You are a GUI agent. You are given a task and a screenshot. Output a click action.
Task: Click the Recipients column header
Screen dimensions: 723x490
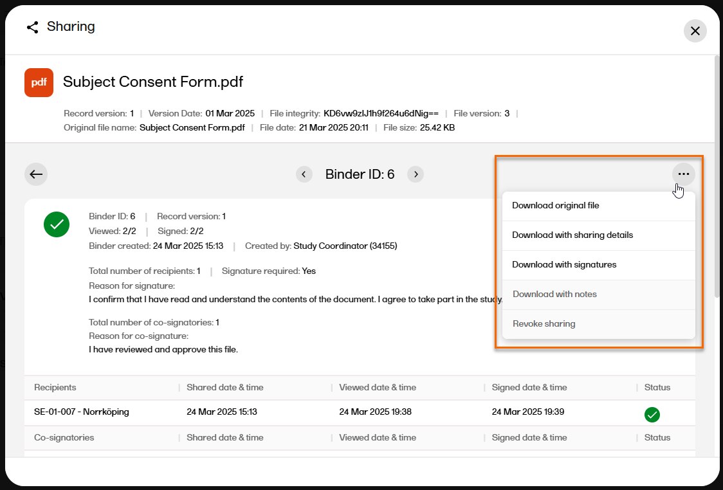tap(55, 388)
